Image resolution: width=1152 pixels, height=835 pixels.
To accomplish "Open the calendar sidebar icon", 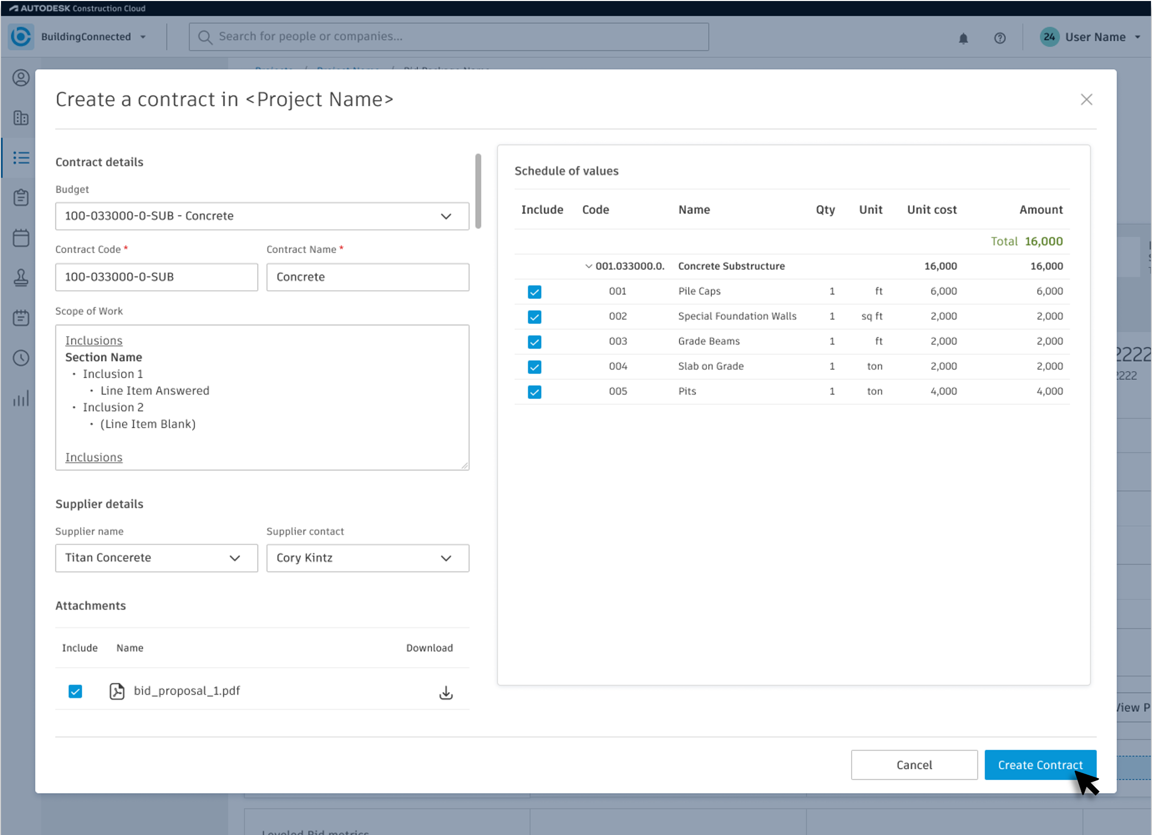I will point(21,237).
